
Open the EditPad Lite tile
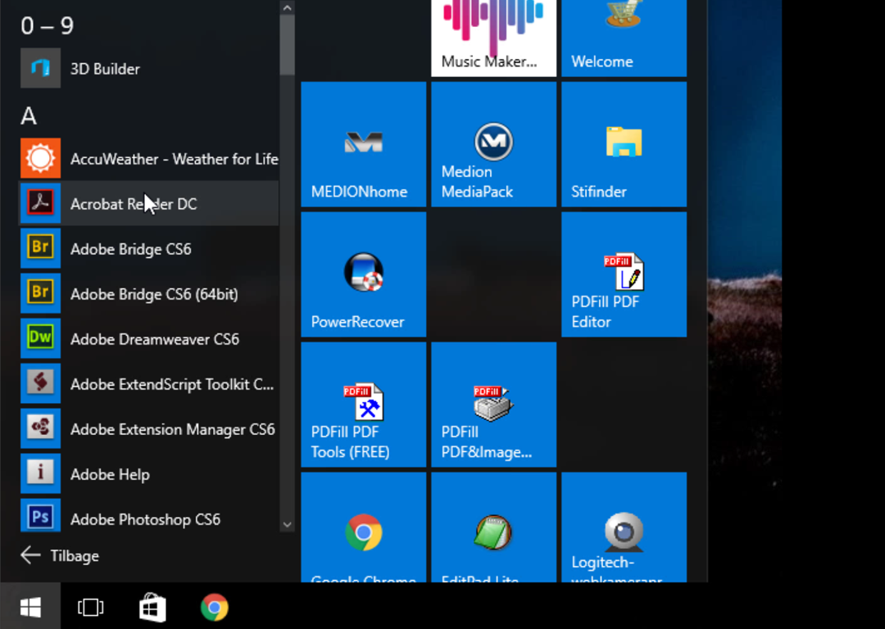tap(494, 527)
